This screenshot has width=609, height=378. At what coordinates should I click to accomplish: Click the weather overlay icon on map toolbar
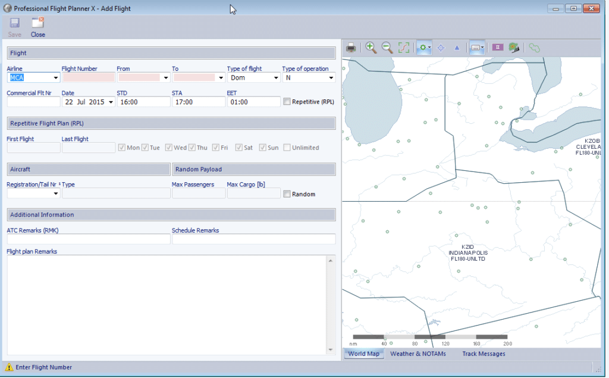pos(513,47)
